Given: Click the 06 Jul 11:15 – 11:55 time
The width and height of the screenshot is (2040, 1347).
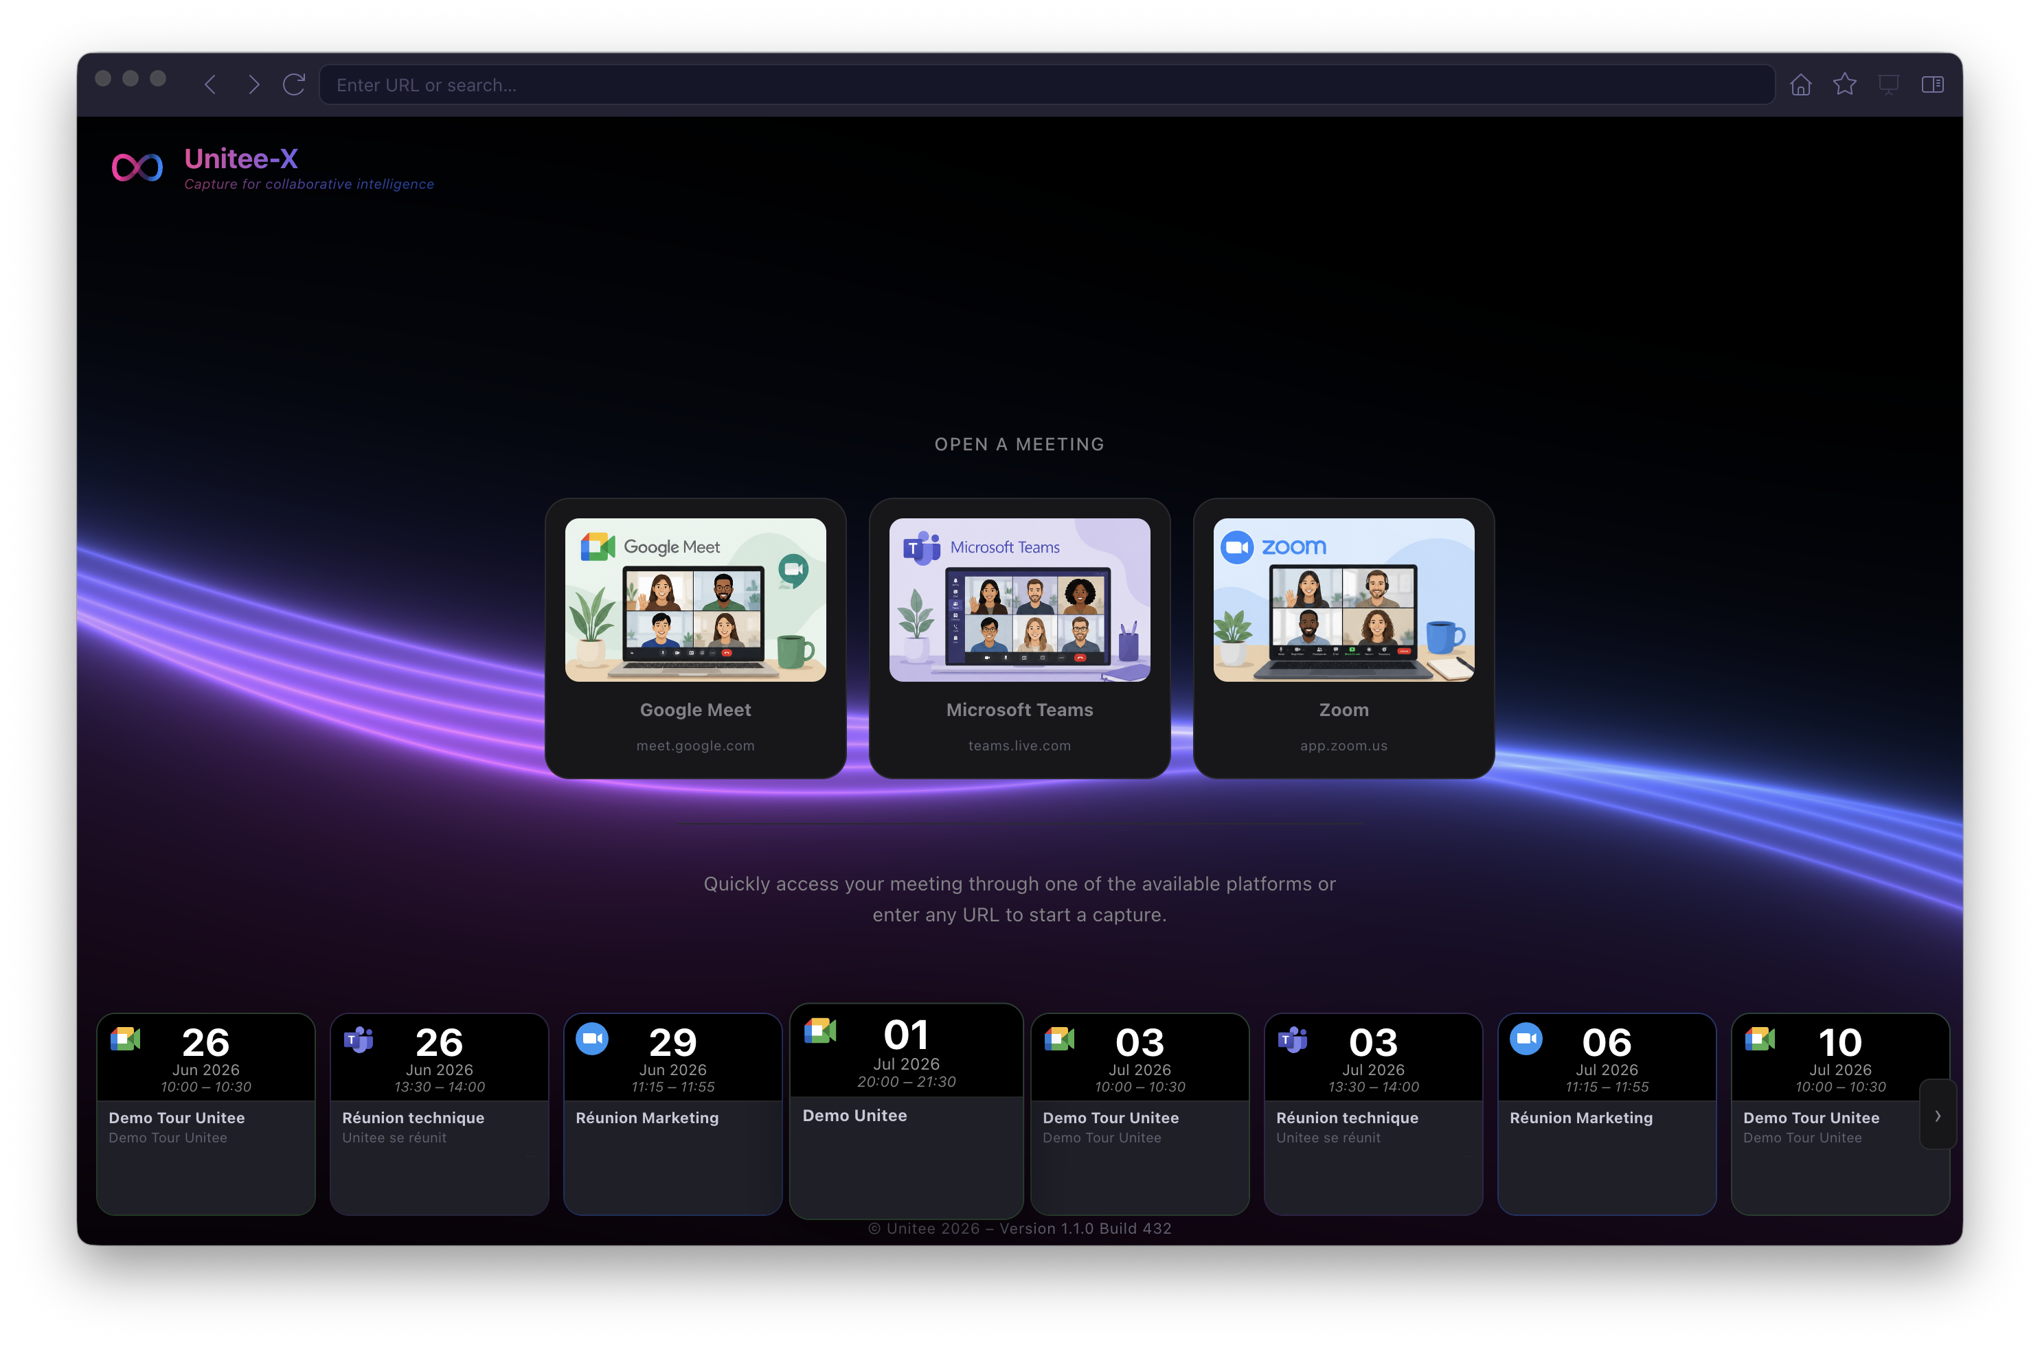Looking at the screenshot, I should pos(1607,1087).
